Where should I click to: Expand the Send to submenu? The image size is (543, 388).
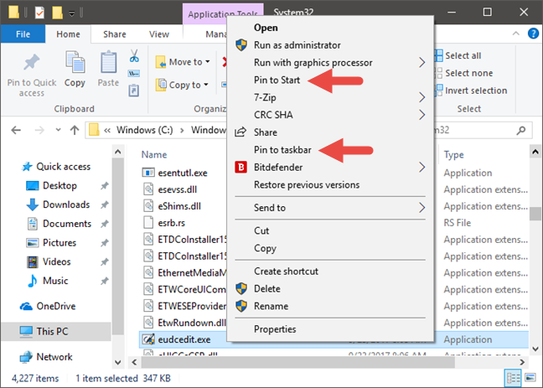click(x=421, y=208)
